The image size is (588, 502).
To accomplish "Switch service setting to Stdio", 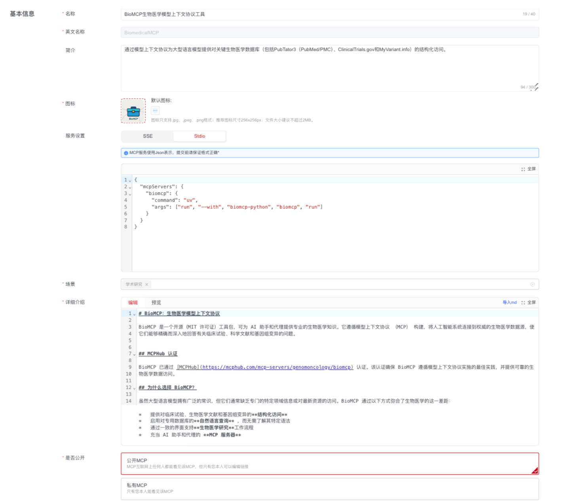I will pos(199,136).
